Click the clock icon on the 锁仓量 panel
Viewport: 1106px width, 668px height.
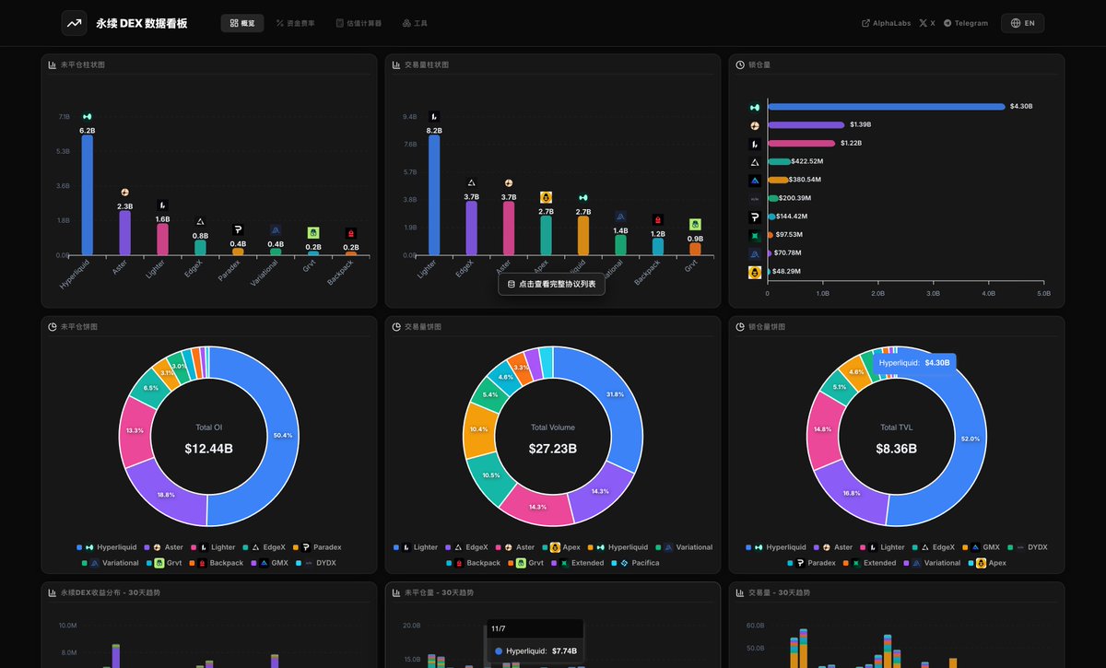tap(739, 64)
